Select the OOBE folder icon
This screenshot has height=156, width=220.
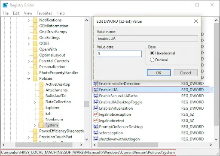tap(35, 43)
